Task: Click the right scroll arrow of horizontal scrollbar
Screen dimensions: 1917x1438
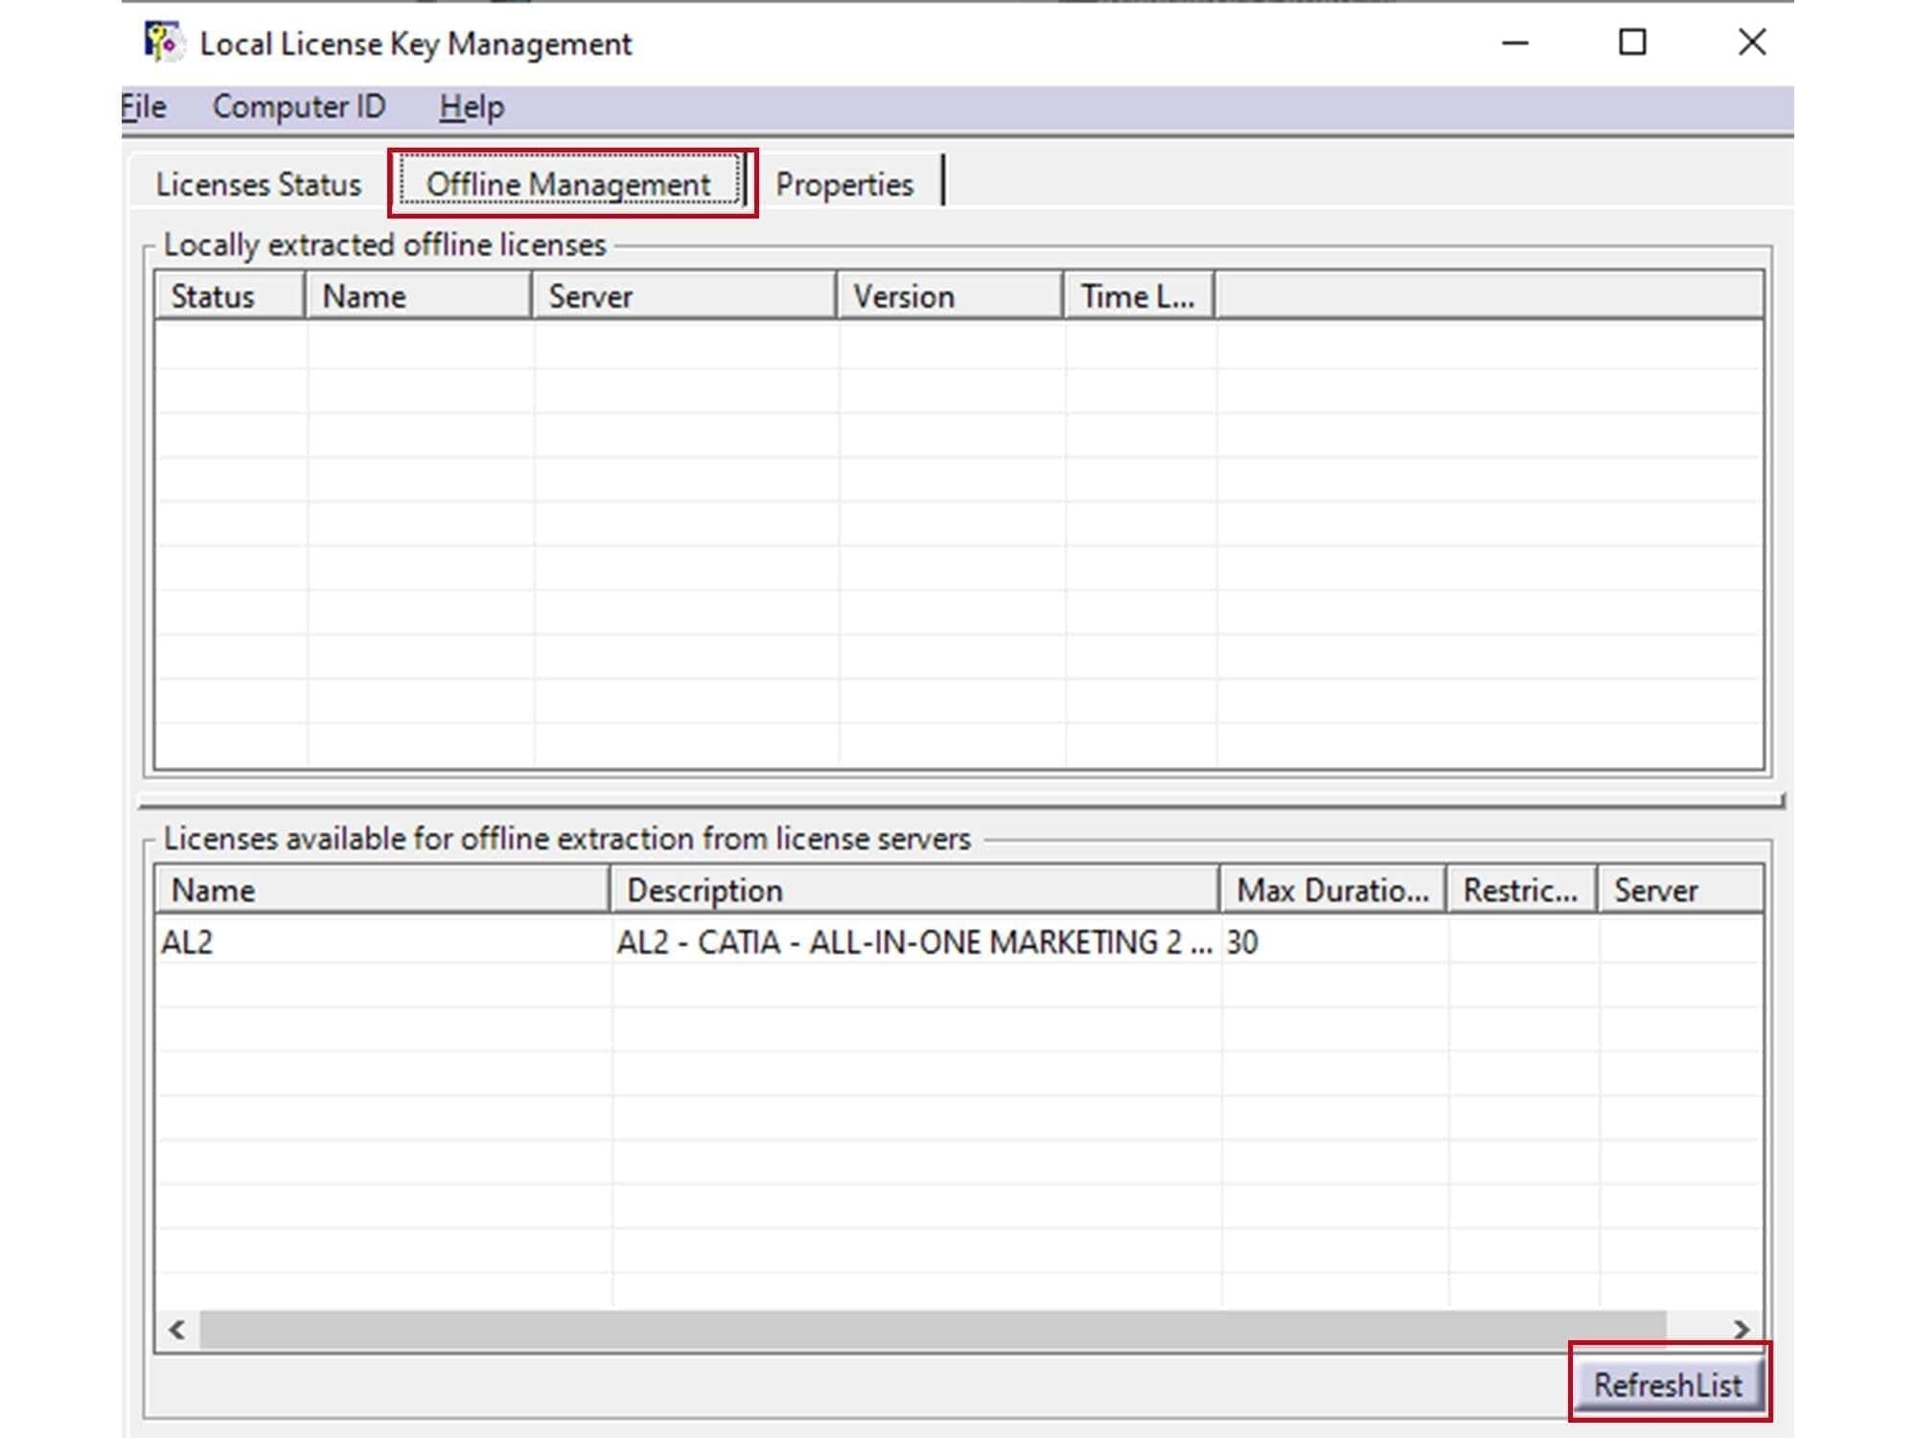Action: pyautogui.click(x=1741, y=1329)
